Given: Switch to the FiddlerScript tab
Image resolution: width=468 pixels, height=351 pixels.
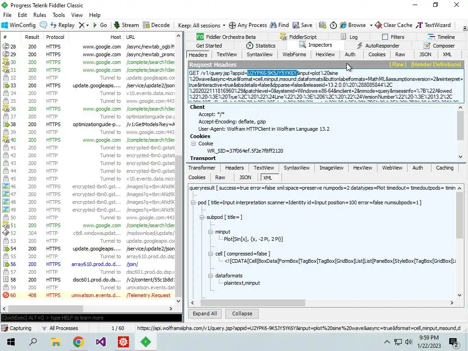Looking at the screenshot, I should tap(298, 37).
